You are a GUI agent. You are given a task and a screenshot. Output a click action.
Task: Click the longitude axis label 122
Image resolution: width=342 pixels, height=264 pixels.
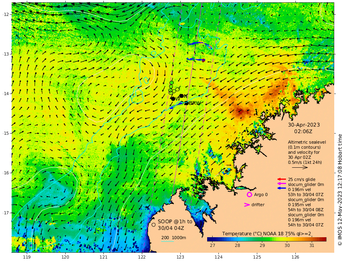tap(142, 257)
